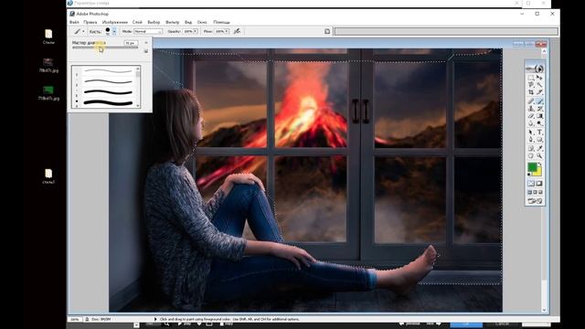This screenshot has height=329, width=585.
Task: Select the Eraser tool
Action: pos(531,116)
